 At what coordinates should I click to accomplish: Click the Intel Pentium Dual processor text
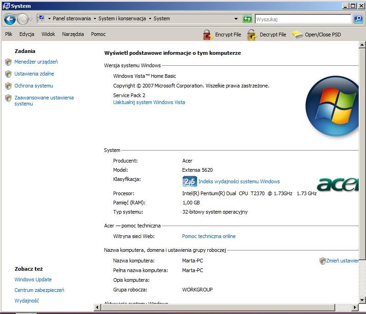pyautogui.click(x=249, y=193)
